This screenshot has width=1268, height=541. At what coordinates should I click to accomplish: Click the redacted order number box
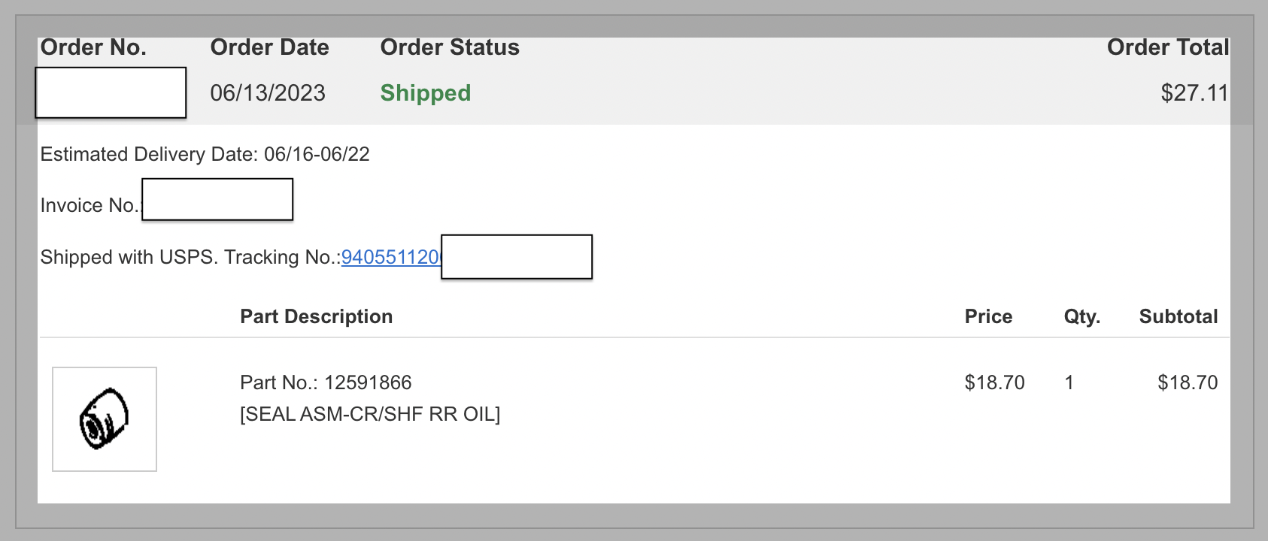point(111,92)
